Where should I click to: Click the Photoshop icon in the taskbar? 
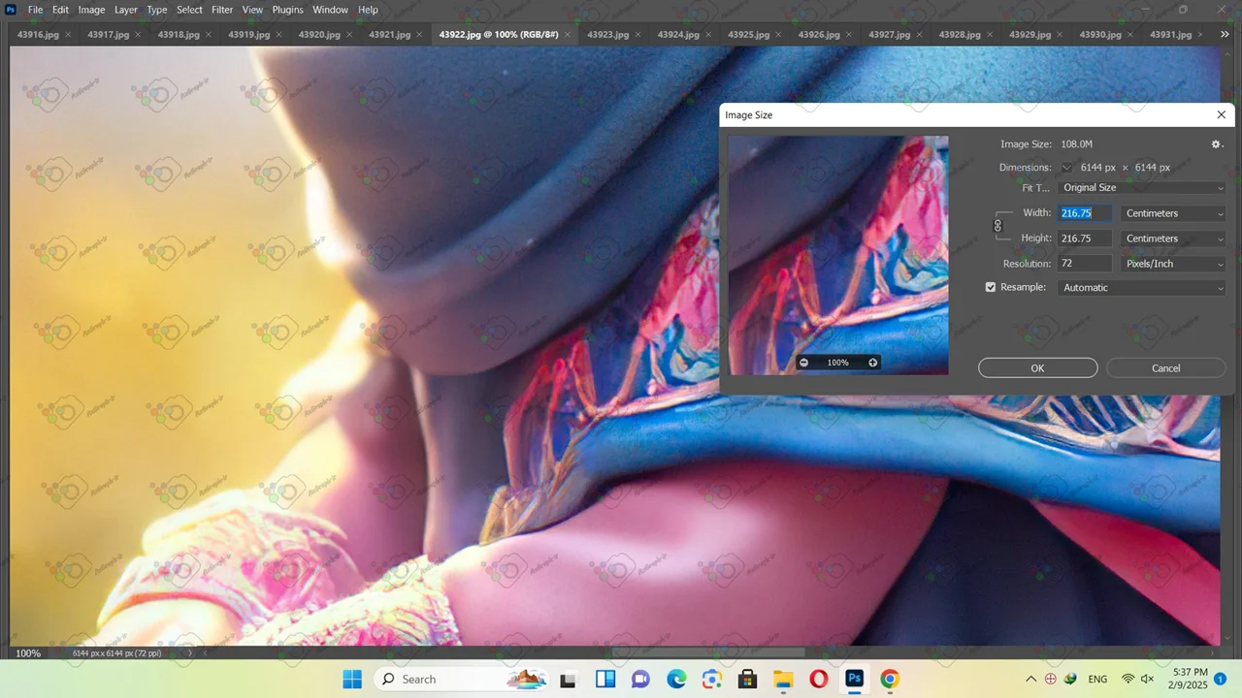[854, 679]
